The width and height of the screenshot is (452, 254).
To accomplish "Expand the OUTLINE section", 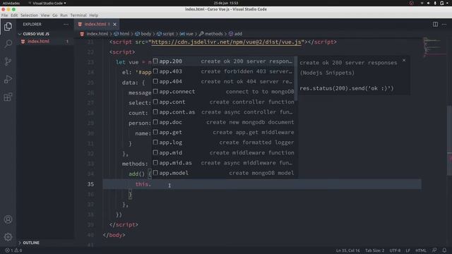I will tap(45, 243).
